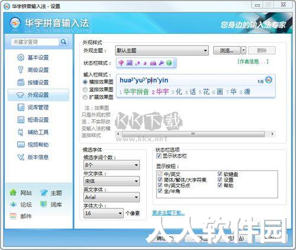
Task: Click the preview scrollbar left arrow
Action: [118, 134]
